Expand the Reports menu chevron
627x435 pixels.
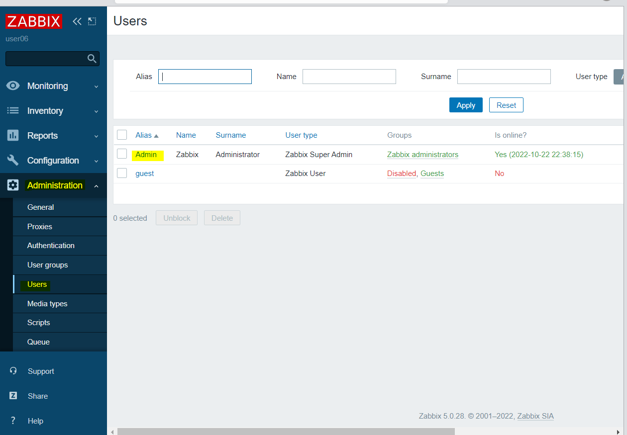(x=97, y=136)
